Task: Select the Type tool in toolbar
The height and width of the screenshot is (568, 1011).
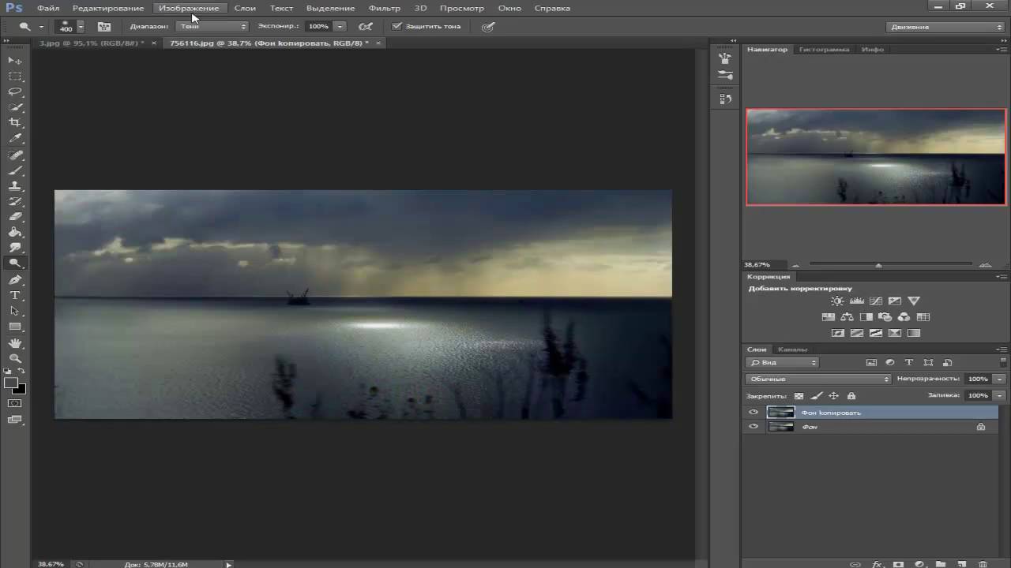Action: (15, 295)
